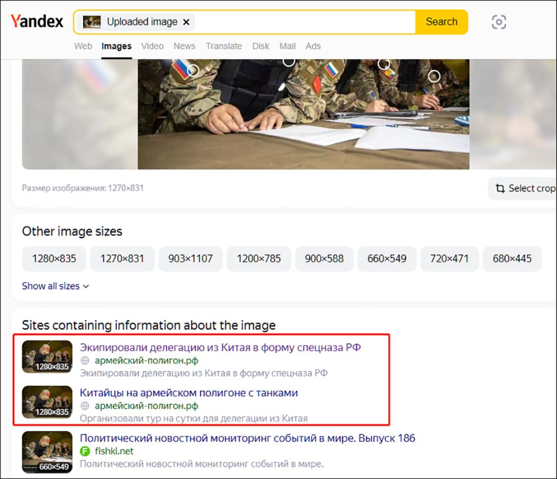The width and height of the screenshot is (557, 479).
Task: Click inside the search input field
Action: [x=304, y=22]
